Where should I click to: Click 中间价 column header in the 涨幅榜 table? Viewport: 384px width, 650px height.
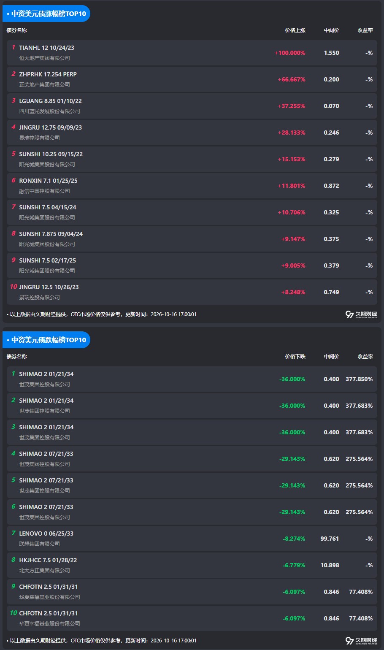coord(331,30)
